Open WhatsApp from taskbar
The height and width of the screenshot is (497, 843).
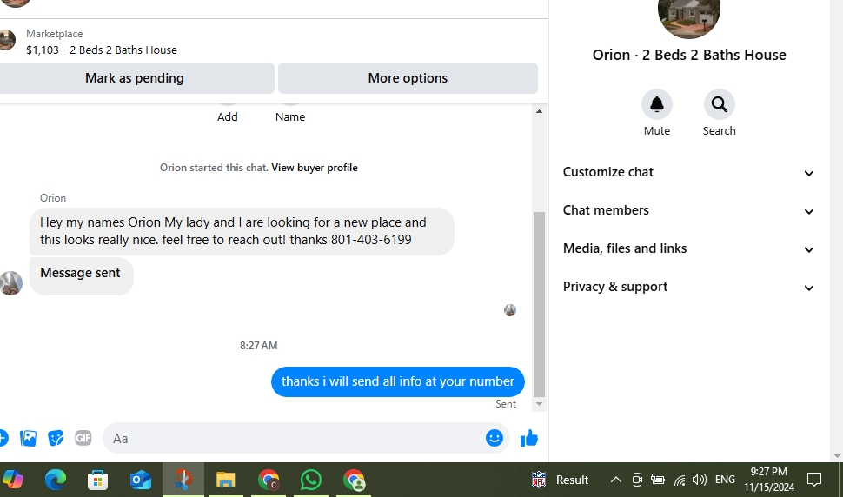point(311,480)
